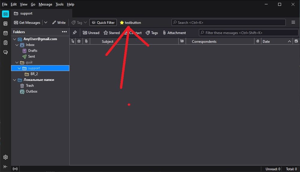The width and height of the screenshot is (300, 172).
Task: Open the Tools menu
Action: (x=59, y=4)
